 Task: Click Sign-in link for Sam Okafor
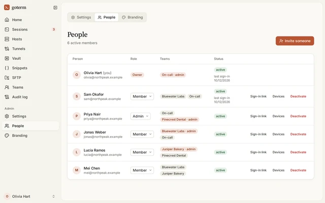pyautogui.click(x=258, y=96)
